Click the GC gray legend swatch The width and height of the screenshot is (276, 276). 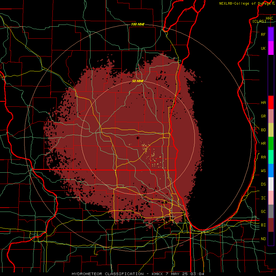pos(271,211)
